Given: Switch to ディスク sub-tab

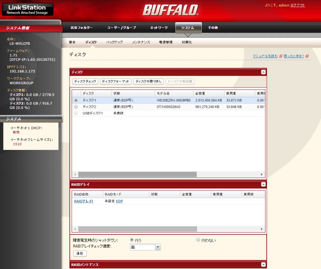Looking at the screenshot, I should click(x=91, y=42).
